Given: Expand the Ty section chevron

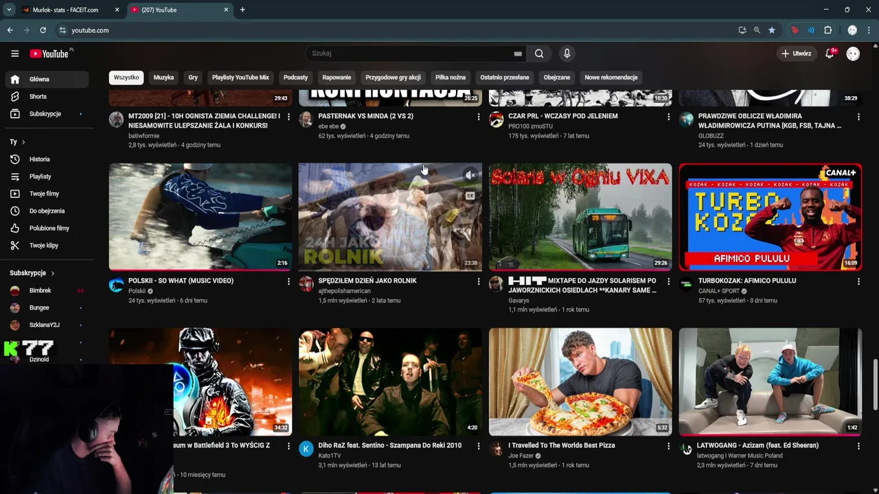Looking at the screenshot, I should (x=23, y=142).
